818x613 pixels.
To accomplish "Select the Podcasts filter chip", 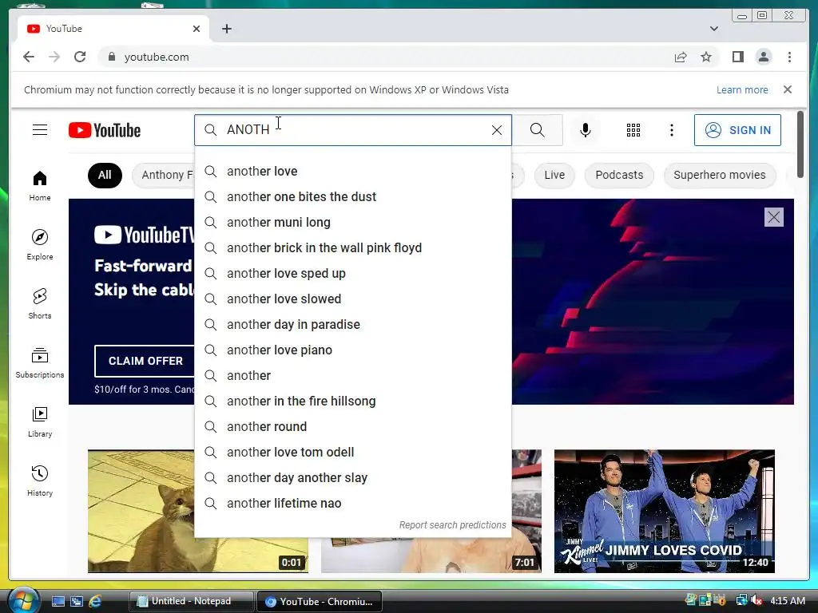I will 619,175.
